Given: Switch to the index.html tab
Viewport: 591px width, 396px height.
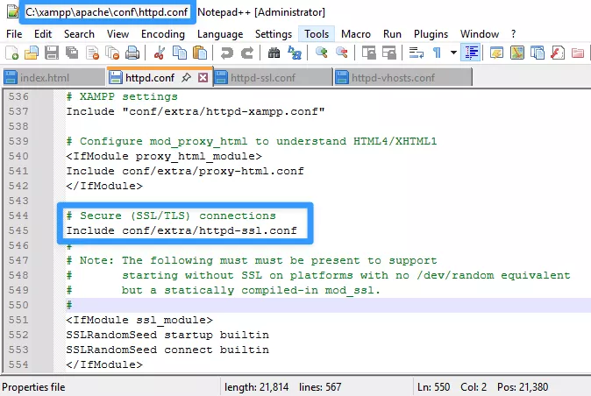Looking at the screenshot, I should click(x=53, y=78).
